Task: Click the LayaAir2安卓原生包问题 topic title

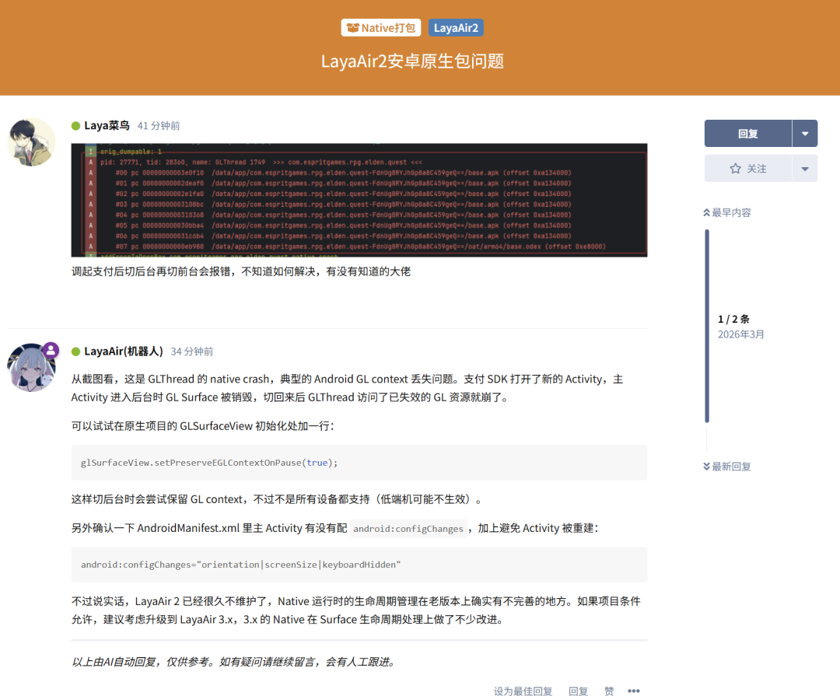Action: click(412, 61)
